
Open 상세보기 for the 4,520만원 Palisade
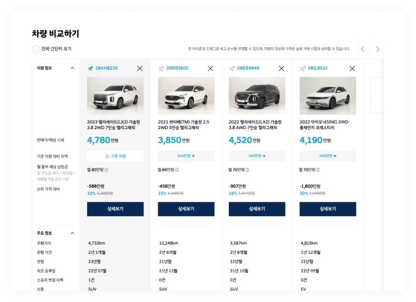pyautogui.click(x=257, y=209)
